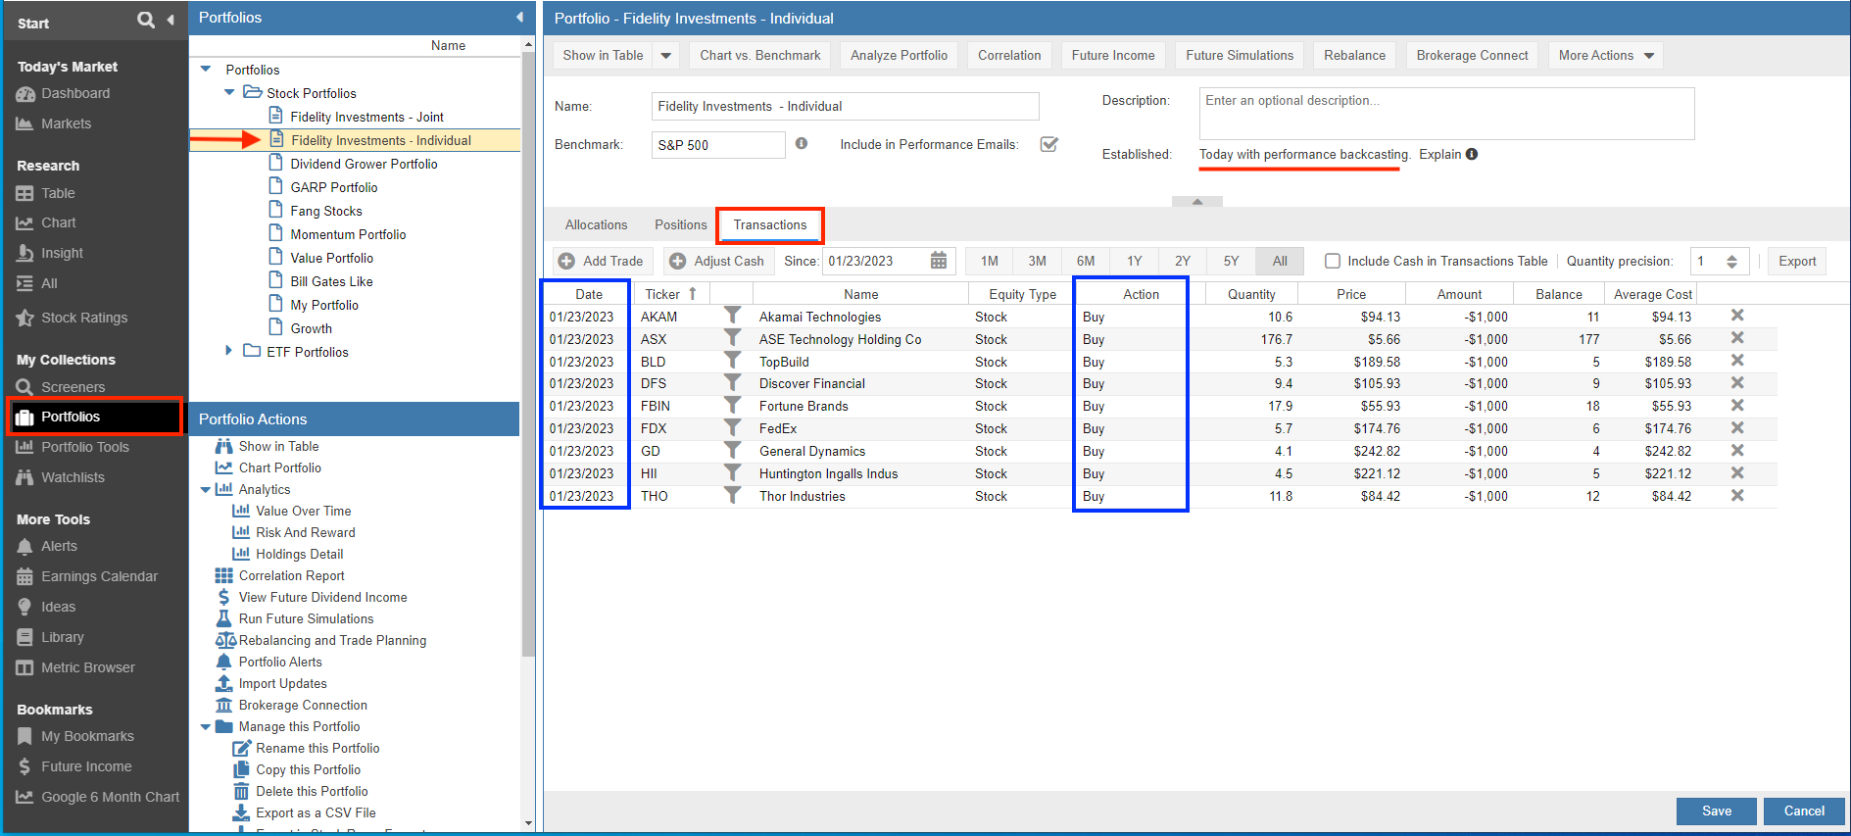Click the info icon next to Explain

(1472, 154)
